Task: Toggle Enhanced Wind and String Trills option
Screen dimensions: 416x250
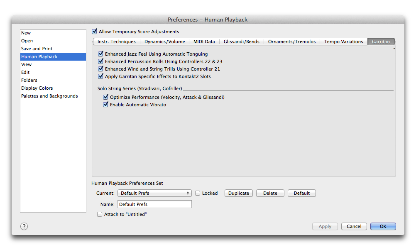Action: (100, 69)
